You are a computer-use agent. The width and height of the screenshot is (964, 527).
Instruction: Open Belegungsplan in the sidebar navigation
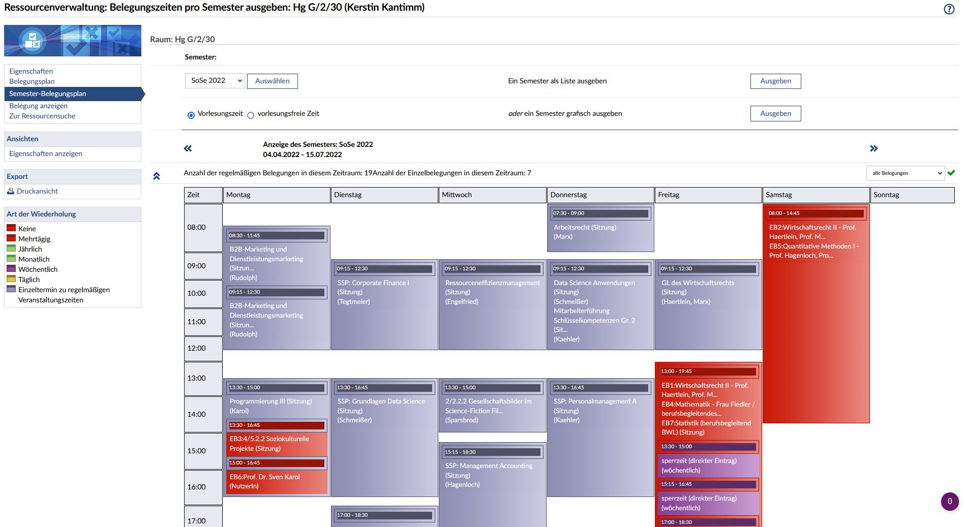pyautogui.click(x=32, y=81)
